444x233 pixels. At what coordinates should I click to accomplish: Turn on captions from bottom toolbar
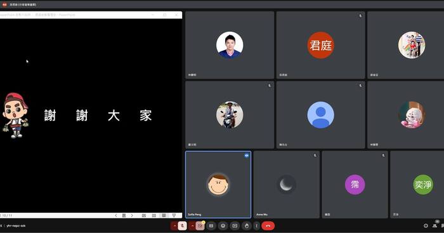click(211, 225)
